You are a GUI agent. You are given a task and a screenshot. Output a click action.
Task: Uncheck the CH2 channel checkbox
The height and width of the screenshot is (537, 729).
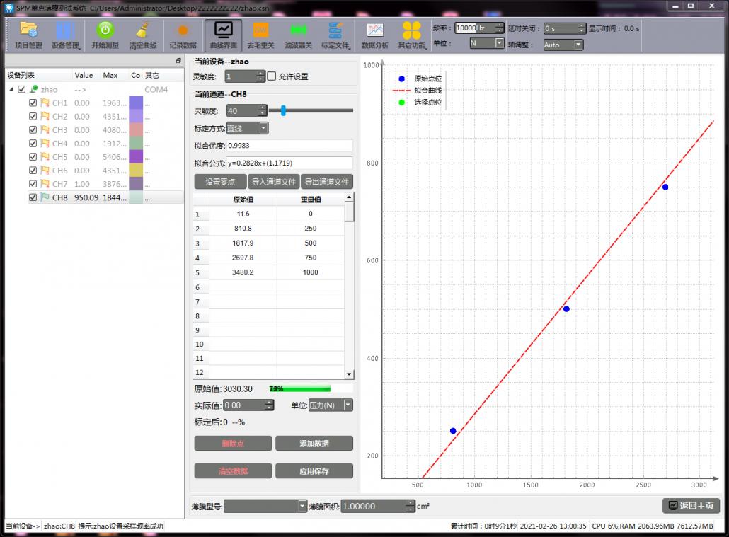tap(33, 116)
